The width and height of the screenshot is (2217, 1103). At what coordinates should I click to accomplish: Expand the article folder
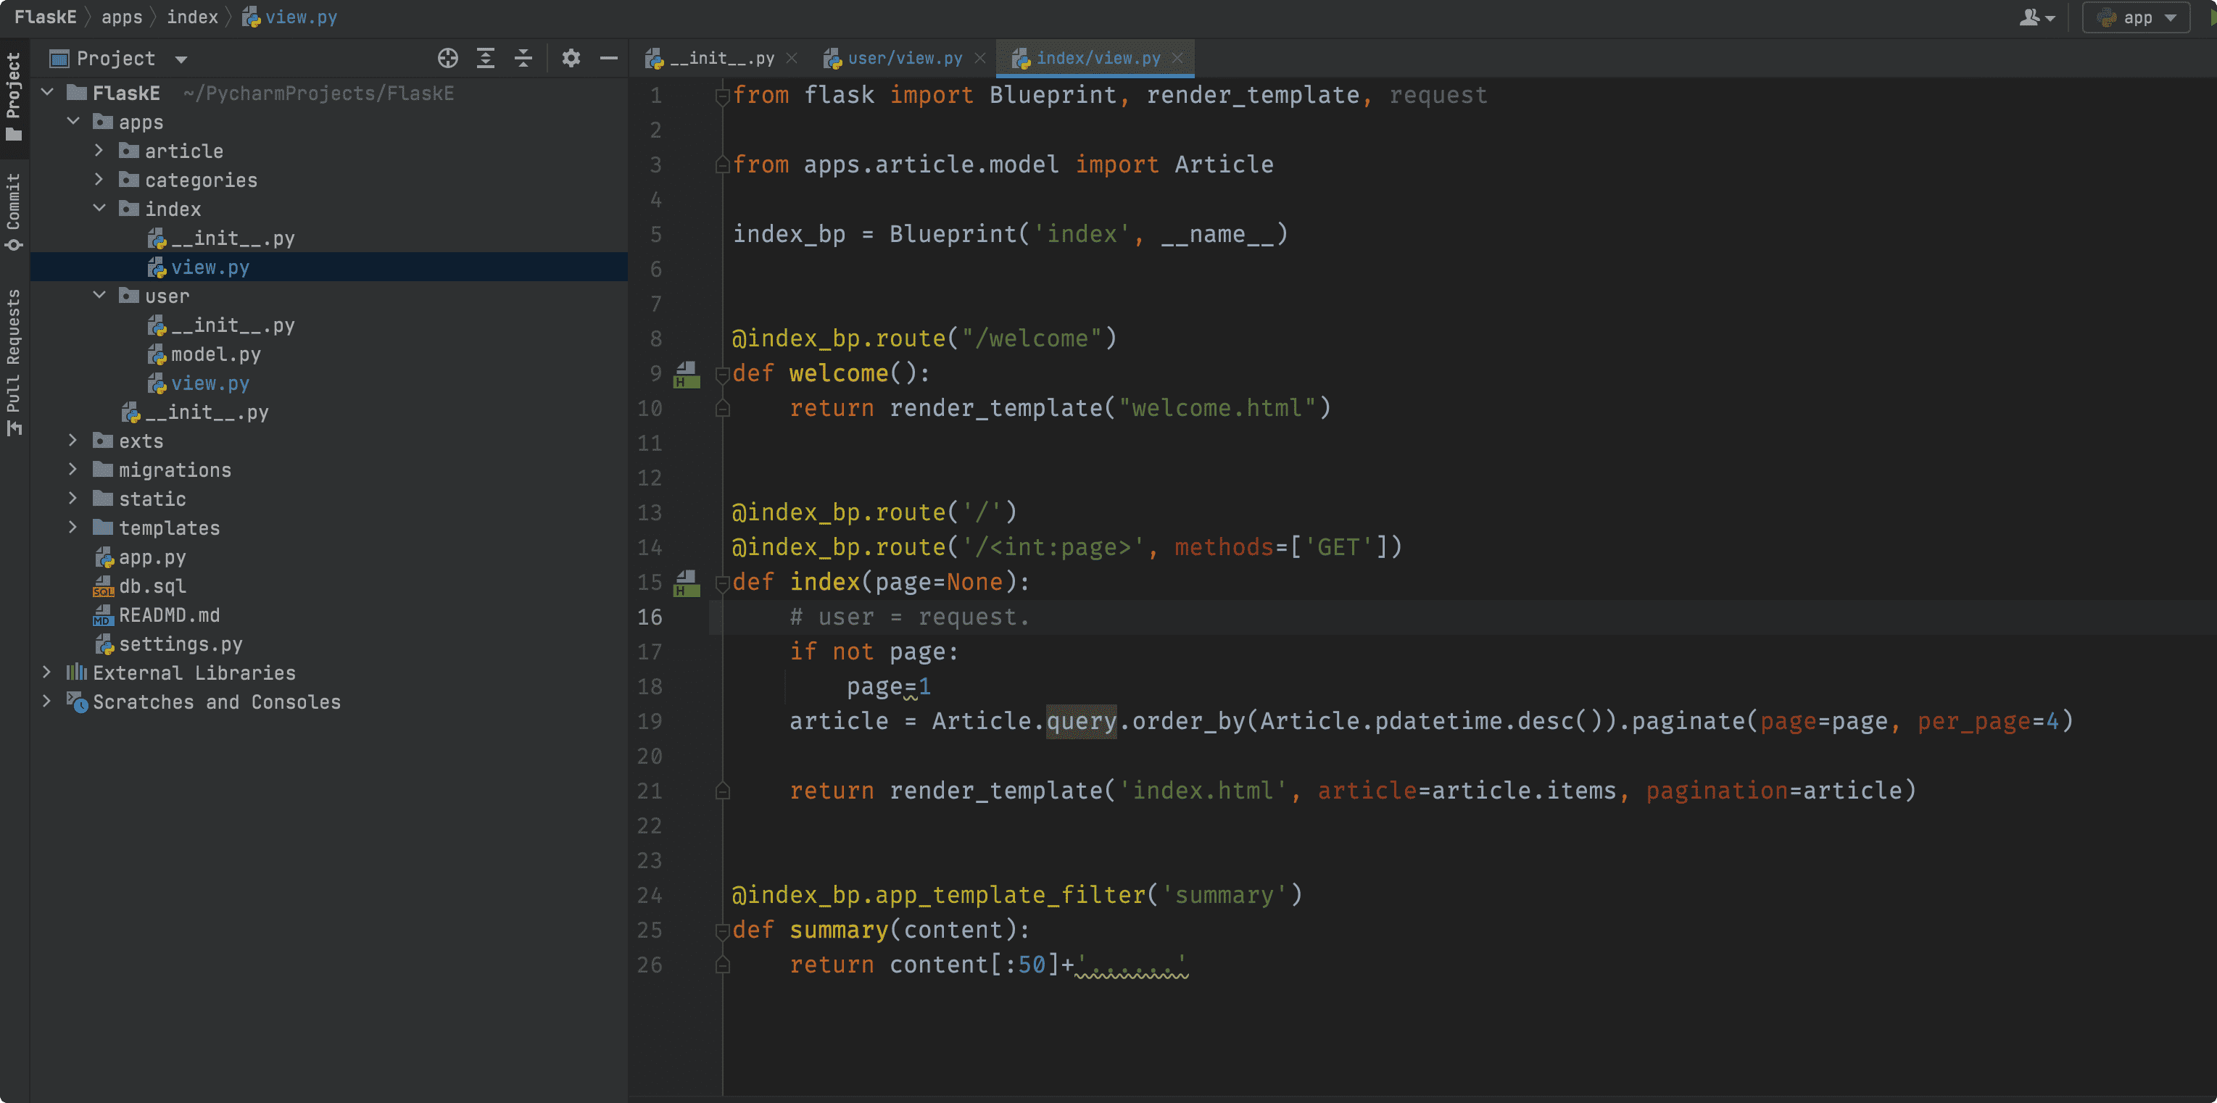[x=99, y=151]
